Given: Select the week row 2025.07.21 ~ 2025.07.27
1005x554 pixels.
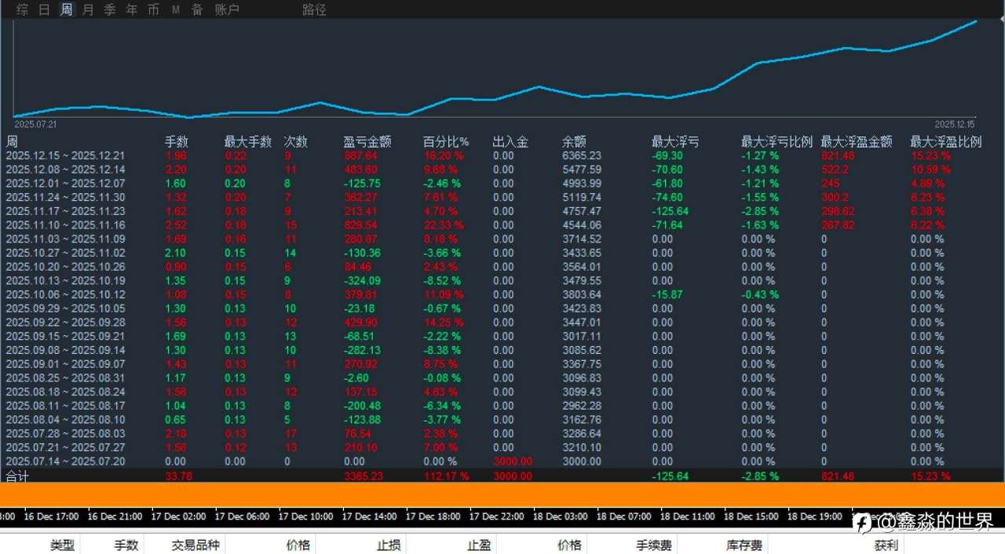Looking at the screenshot, I should tap(502, 447).
